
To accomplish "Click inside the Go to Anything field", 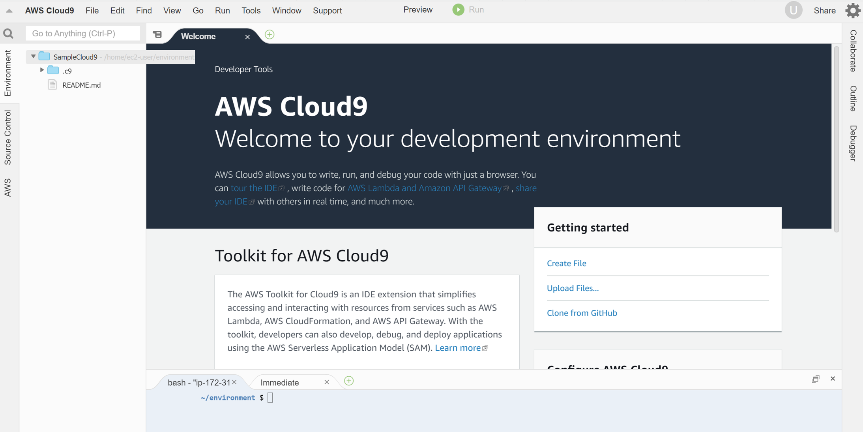I will [83, 33].
